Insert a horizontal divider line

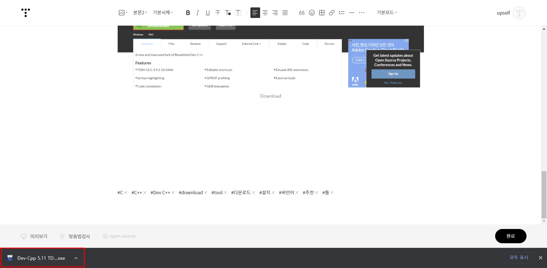[x=352, y=13]
